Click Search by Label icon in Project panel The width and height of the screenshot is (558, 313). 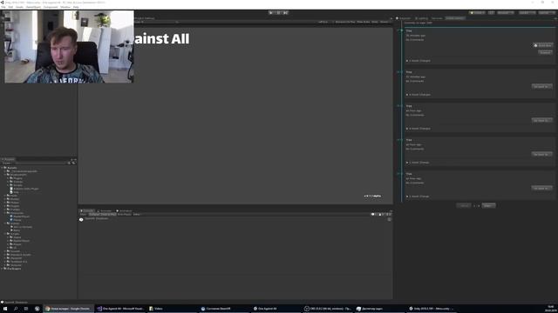(x=73, y=163)
